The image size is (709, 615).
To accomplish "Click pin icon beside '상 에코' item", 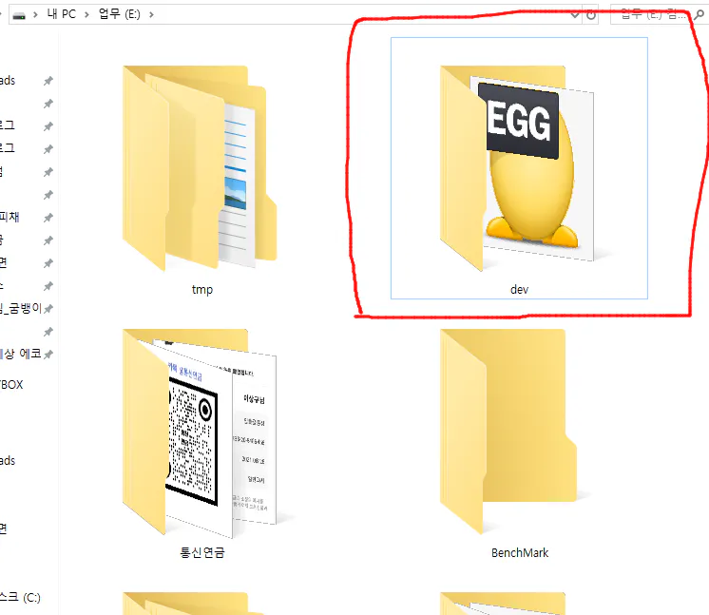I will click(48, 355).
